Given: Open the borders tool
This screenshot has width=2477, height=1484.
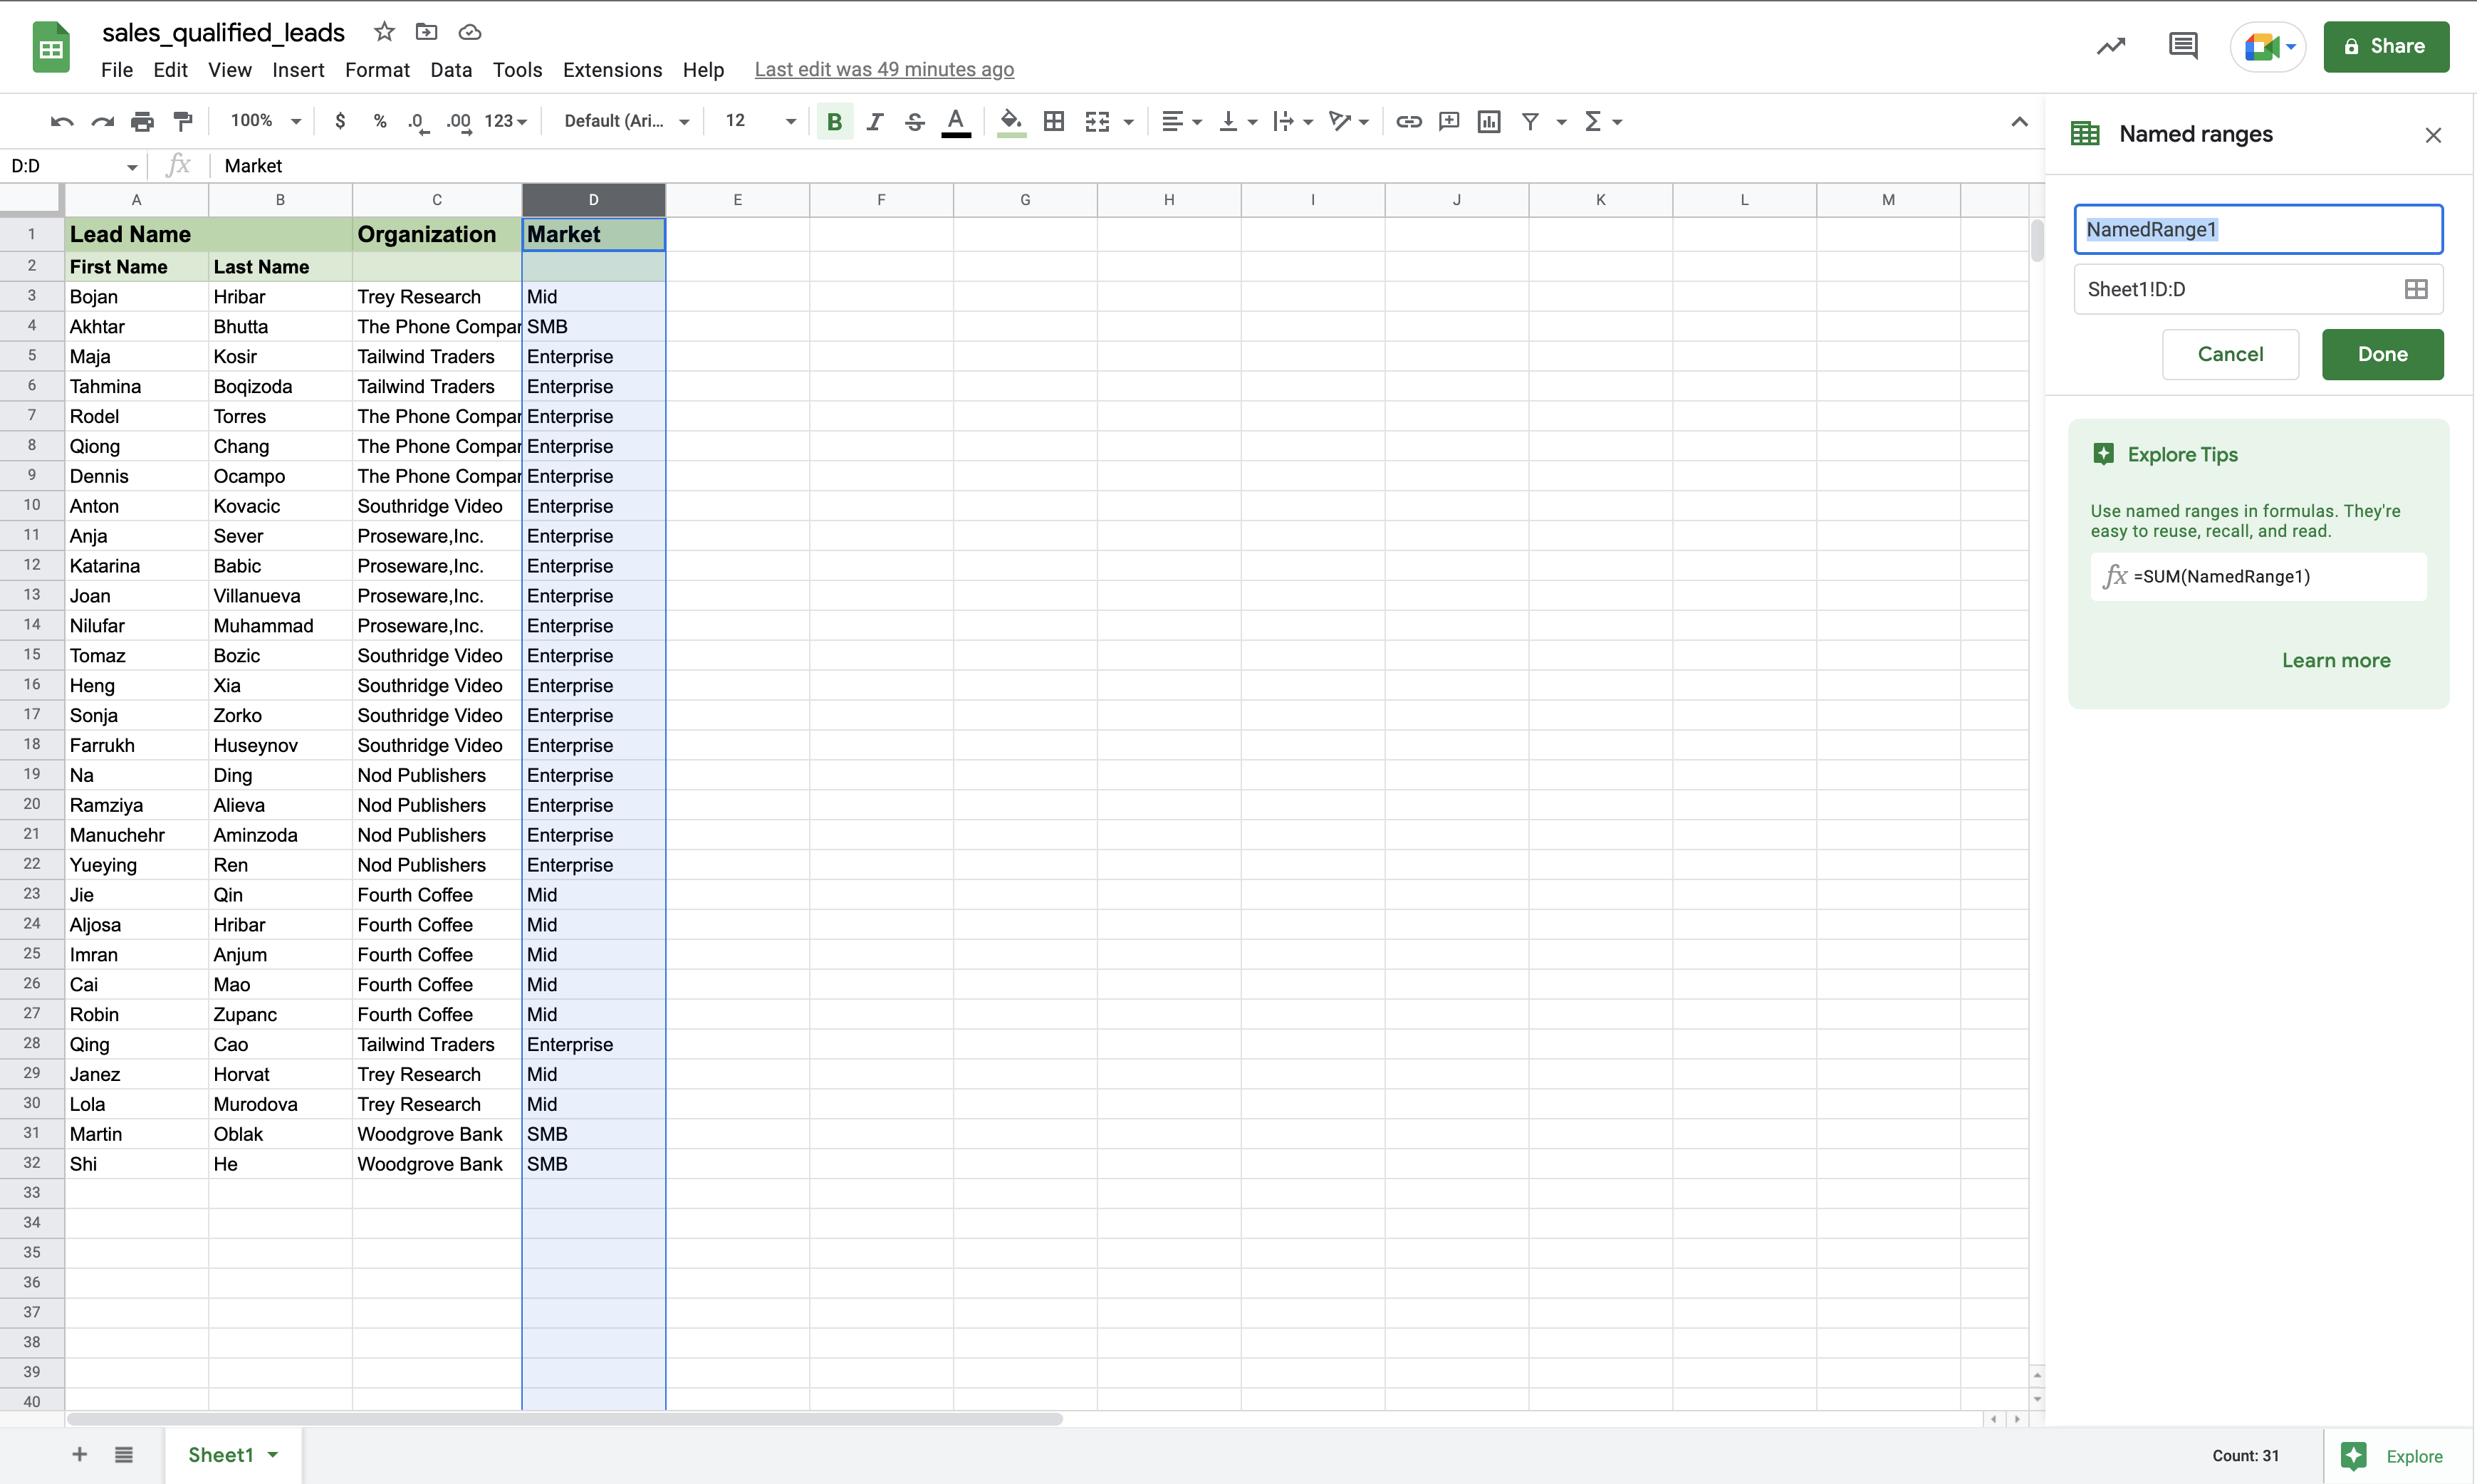Looking at the screenshot, I should (x=1053, y=121).
